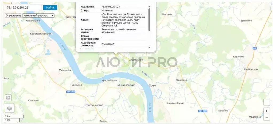Click the M-8 highway shield
The height and width of the screenshot is (124, 273).
(255, 49)
